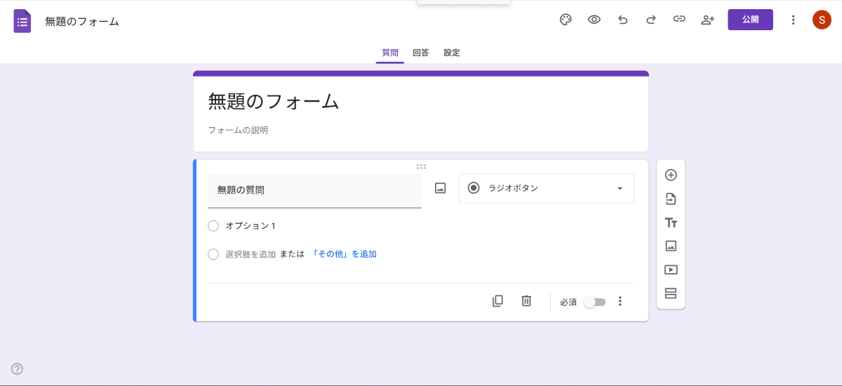This screenshot has width=842, height=386.
Task: Add a video from side toolbar
Action: 671,269
